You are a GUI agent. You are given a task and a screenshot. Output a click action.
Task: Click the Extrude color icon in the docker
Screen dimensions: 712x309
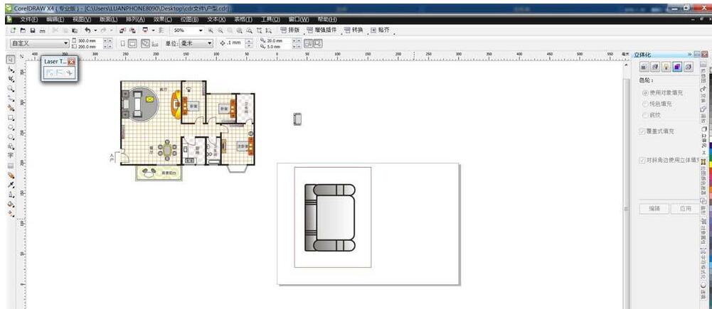[677, 67]
